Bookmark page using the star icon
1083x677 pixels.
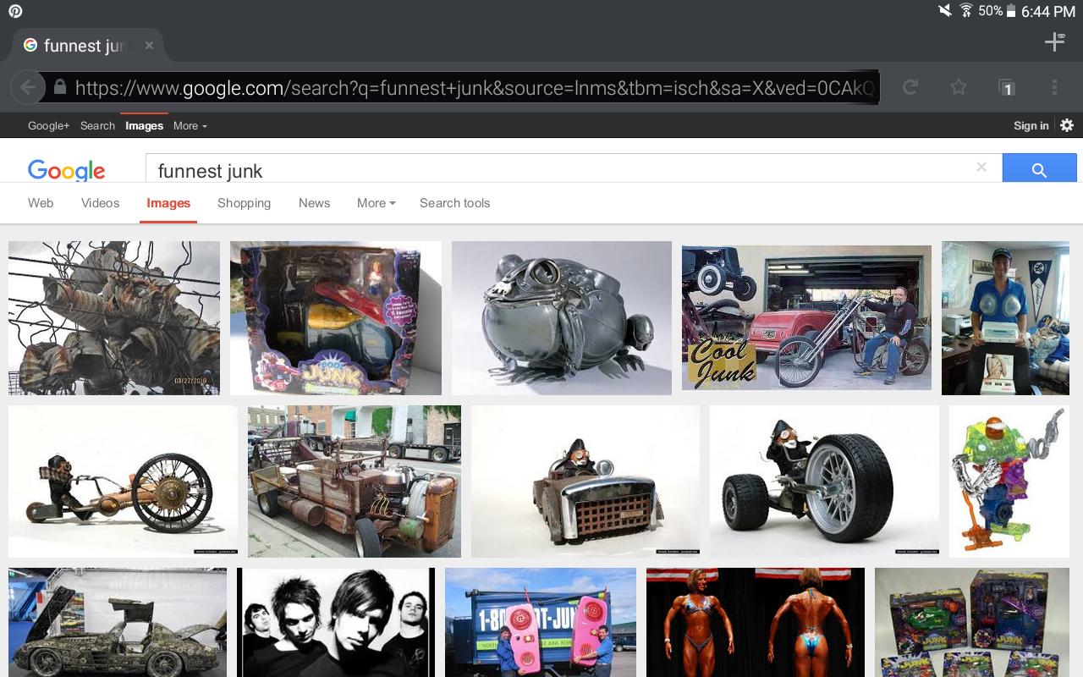click(x=958, y=87)
